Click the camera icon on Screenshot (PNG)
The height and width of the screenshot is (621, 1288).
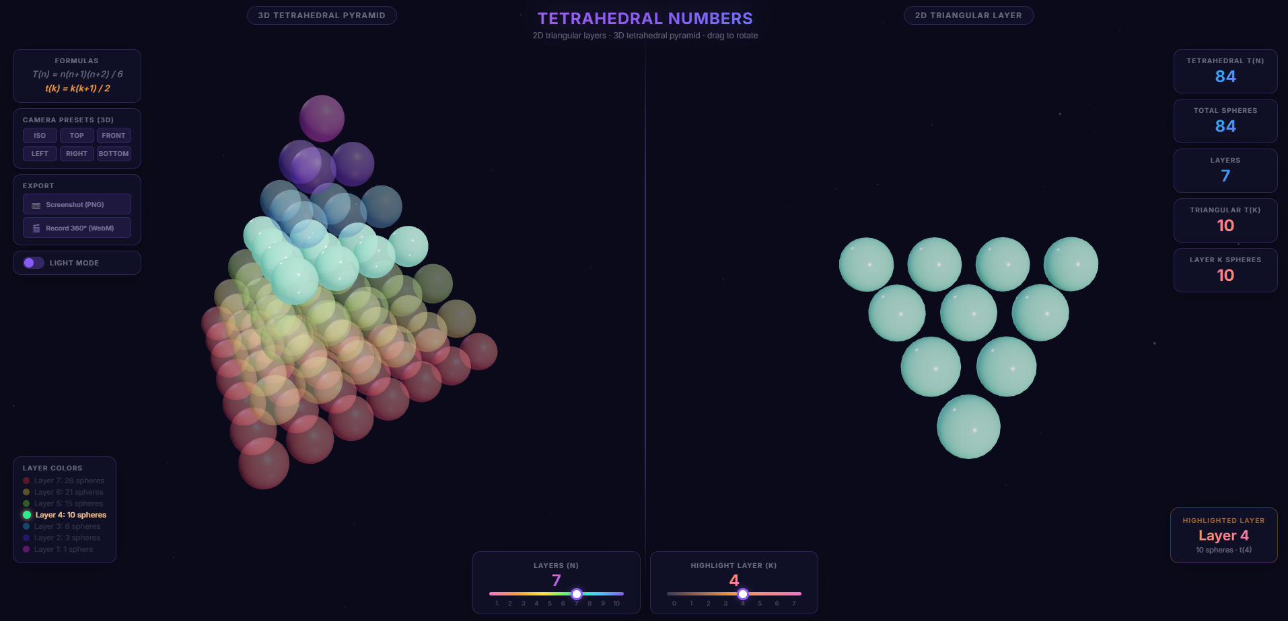(x=36, y=205)
